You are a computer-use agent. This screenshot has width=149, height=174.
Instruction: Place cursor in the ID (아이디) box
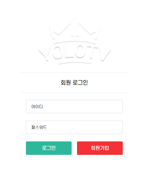(74, 106)
